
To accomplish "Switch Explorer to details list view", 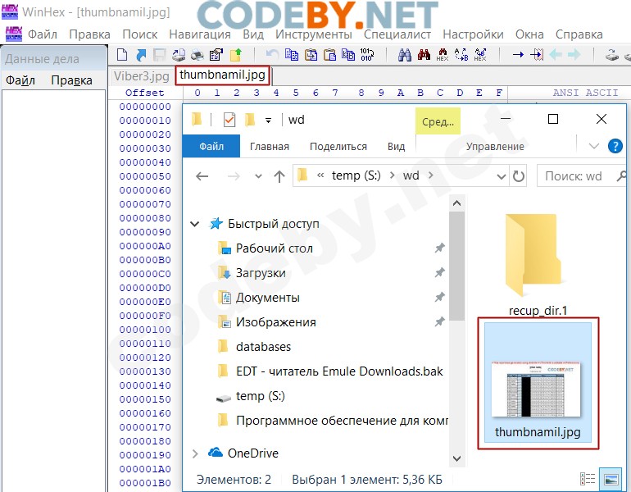I will coord(588,478).
